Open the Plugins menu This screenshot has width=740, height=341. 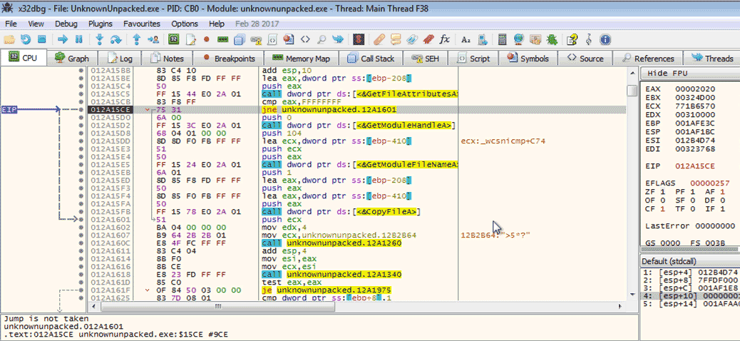pos(100,24)
